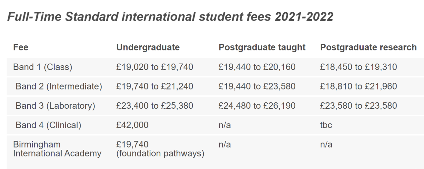Viewport: 424px width, 169px height.
Task: Select the tbc cell for Band 4
Action: pyautogui.click(x=326, y=125)
